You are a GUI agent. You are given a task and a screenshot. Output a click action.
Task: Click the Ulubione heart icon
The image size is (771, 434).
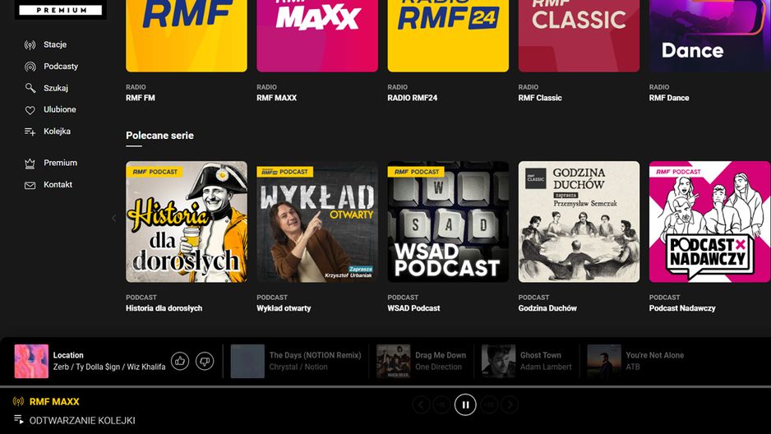pyautogui.click(x=30, y=110)
